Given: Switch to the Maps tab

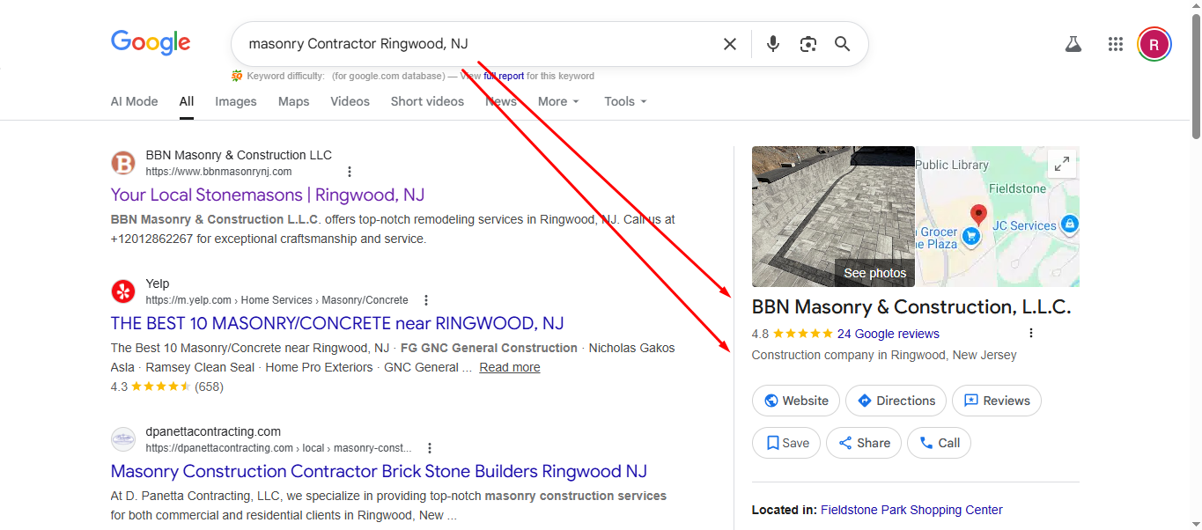Looking at the screenshot, I should [x=293, y=101].
